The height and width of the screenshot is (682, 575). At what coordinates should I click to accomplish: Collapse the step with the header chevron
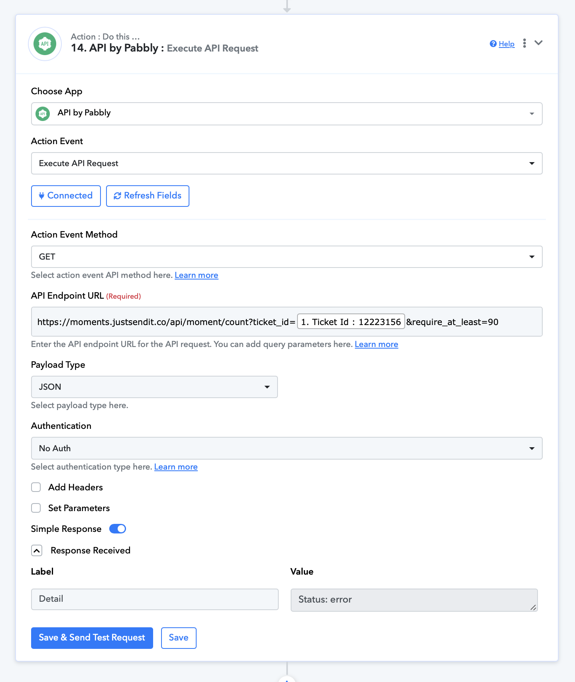pos(538,43)
